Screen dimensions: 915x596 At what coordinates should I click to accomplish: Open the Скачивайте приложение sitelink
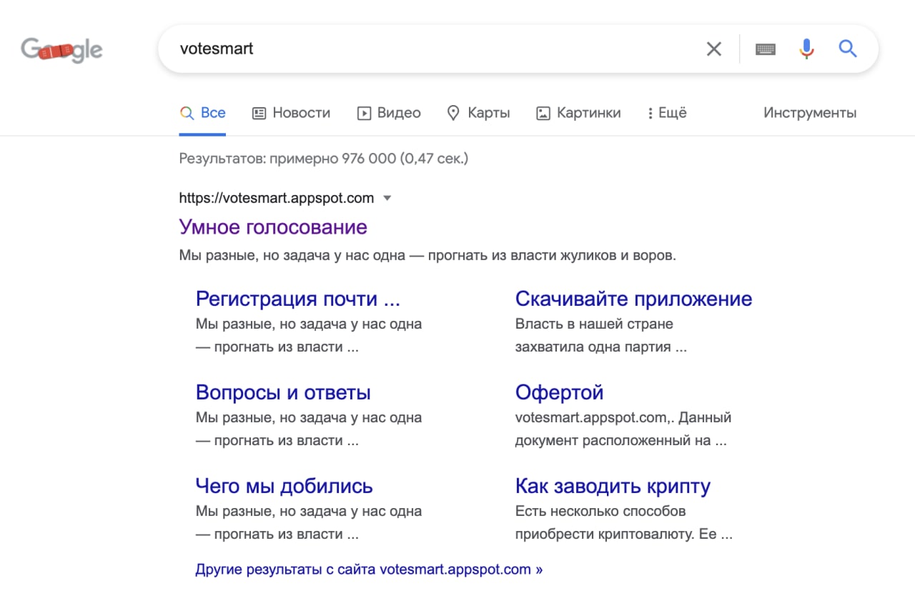633,298
